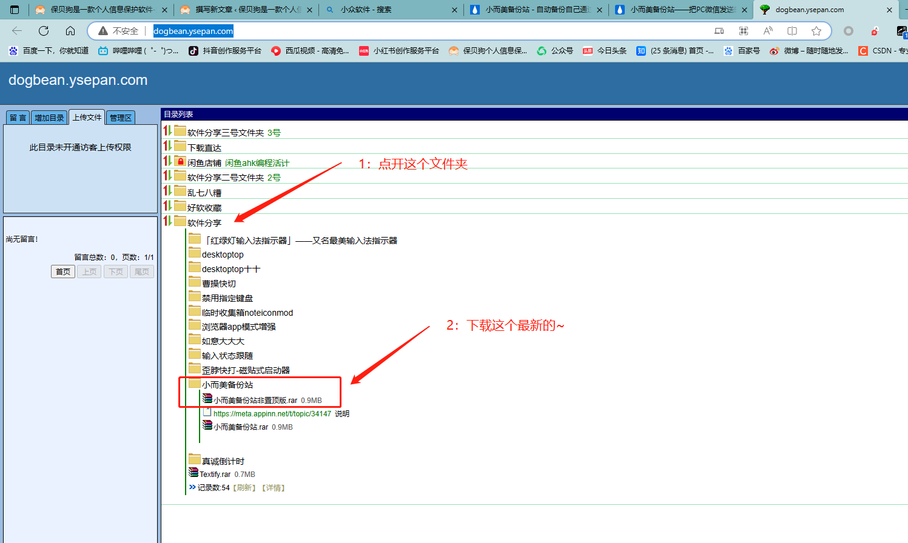Click the 首页 pagination button
Viewport: 908px width, 543px height.
(63, 271)
